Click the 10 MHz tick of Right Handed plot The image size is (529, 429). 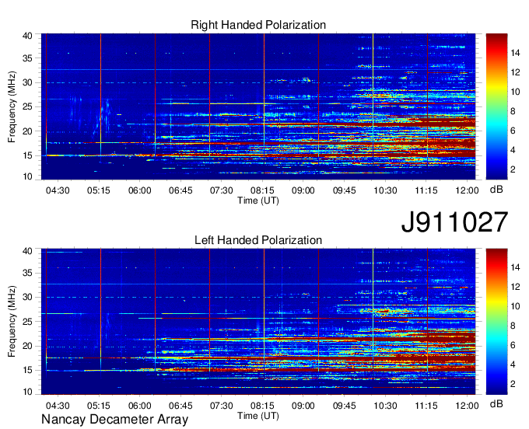click(27, 176)
